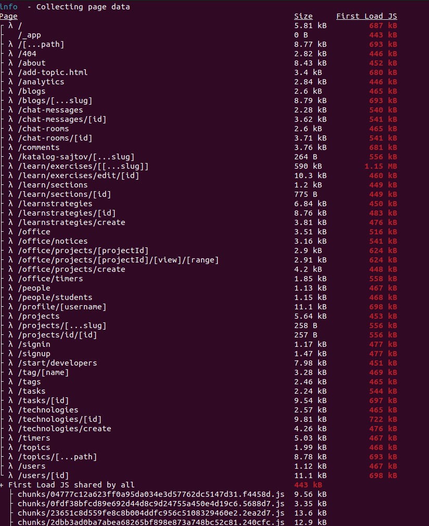
Task: Select the /_app page entry
Action: [x=29, y=35]
